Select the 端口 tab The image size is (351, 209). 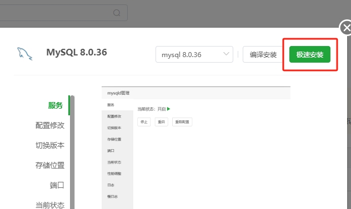tap(57, 185)
